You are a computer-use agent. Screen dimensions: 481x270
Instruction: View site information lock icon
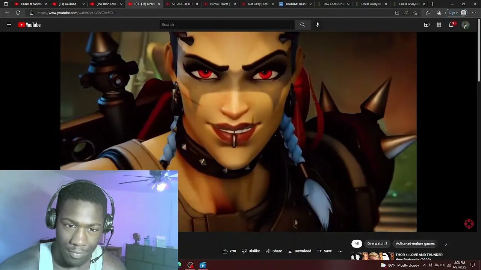pyautogui.click(x=32, y=13)
